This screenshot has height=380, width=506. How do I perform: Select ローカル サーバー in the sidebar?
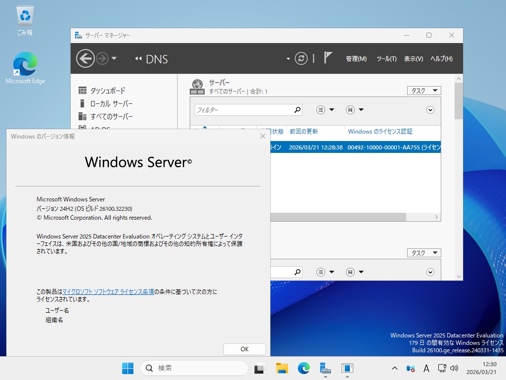(111, 103)
